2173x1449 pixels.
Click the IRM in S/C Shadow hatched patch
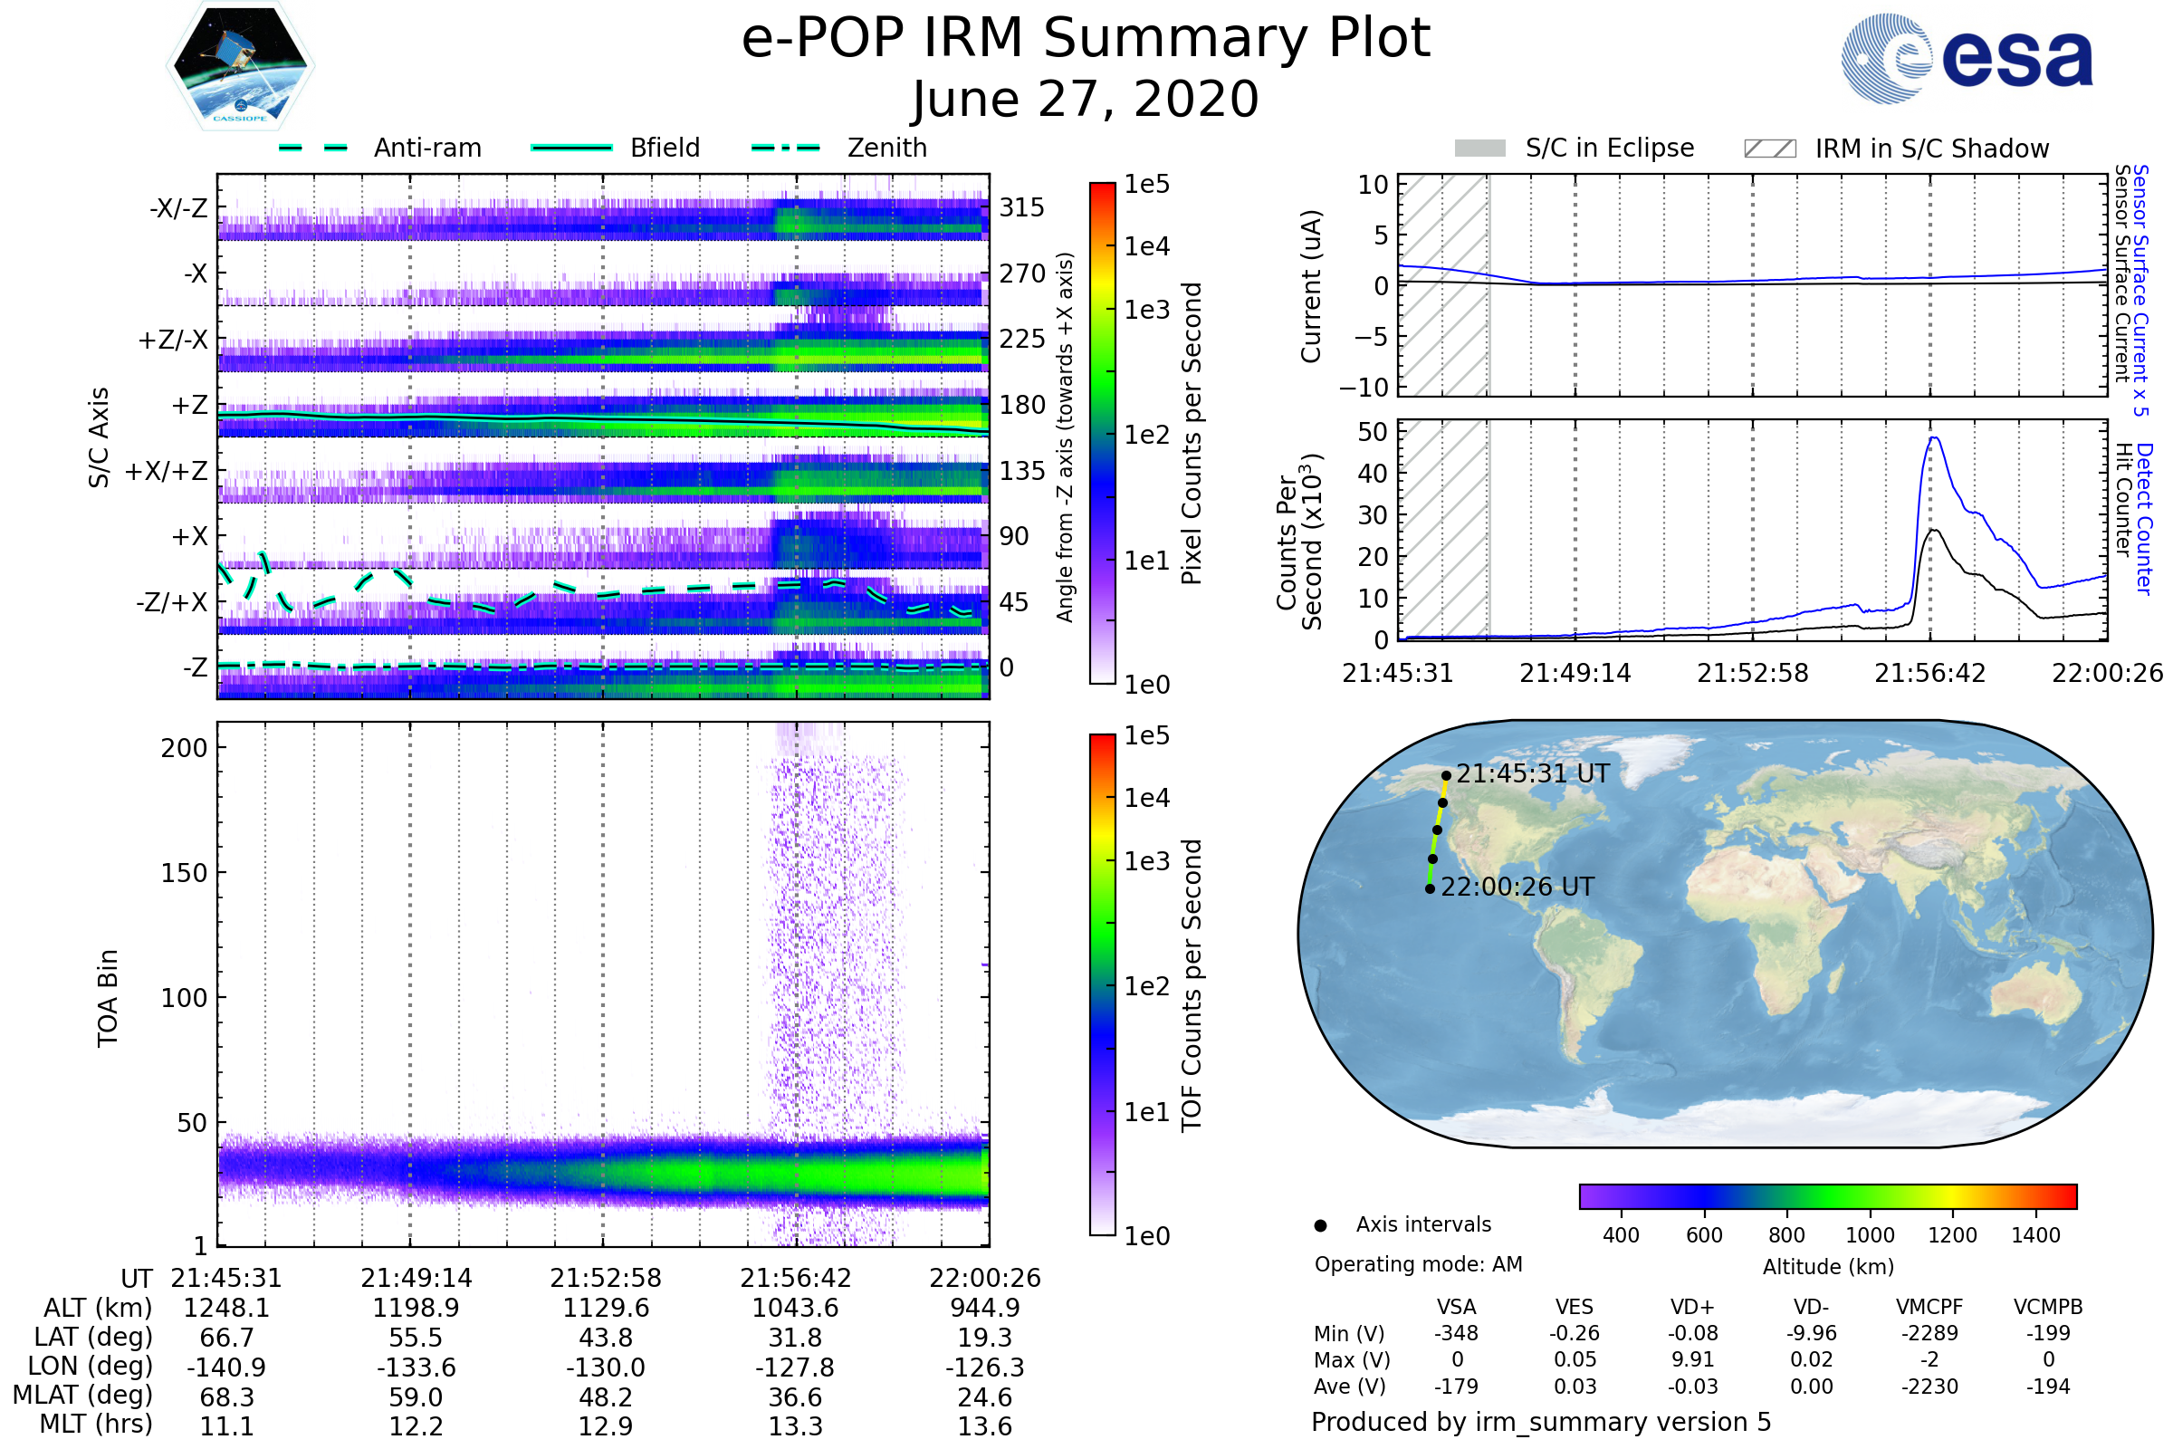click(x=1769, y=149)
